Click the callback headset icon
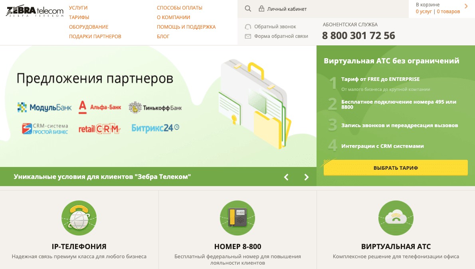475x269 pixels. 248,27
